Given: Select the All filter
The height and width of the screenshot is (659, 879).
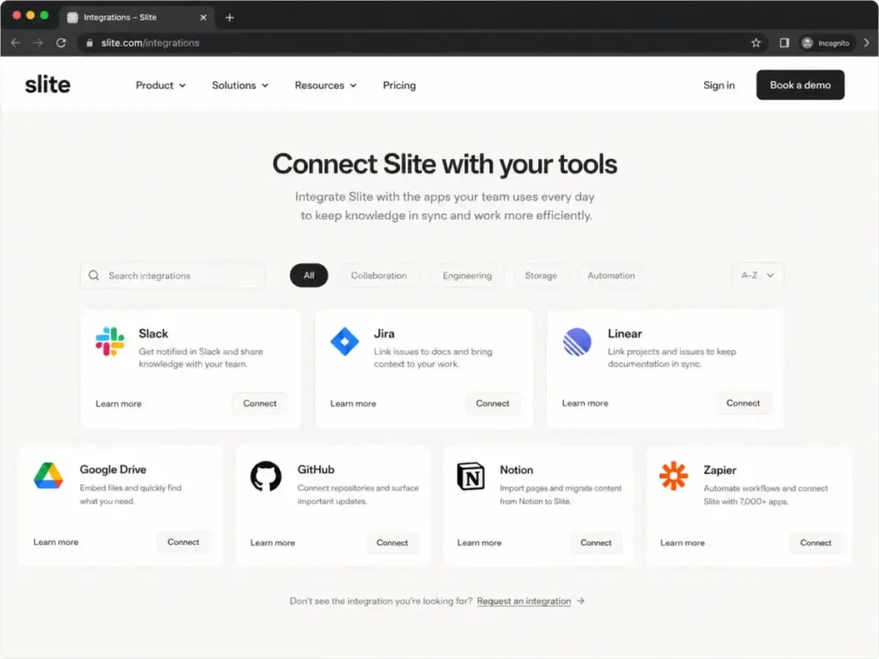Looking at the screenshot, I should (x=309, y=275).
